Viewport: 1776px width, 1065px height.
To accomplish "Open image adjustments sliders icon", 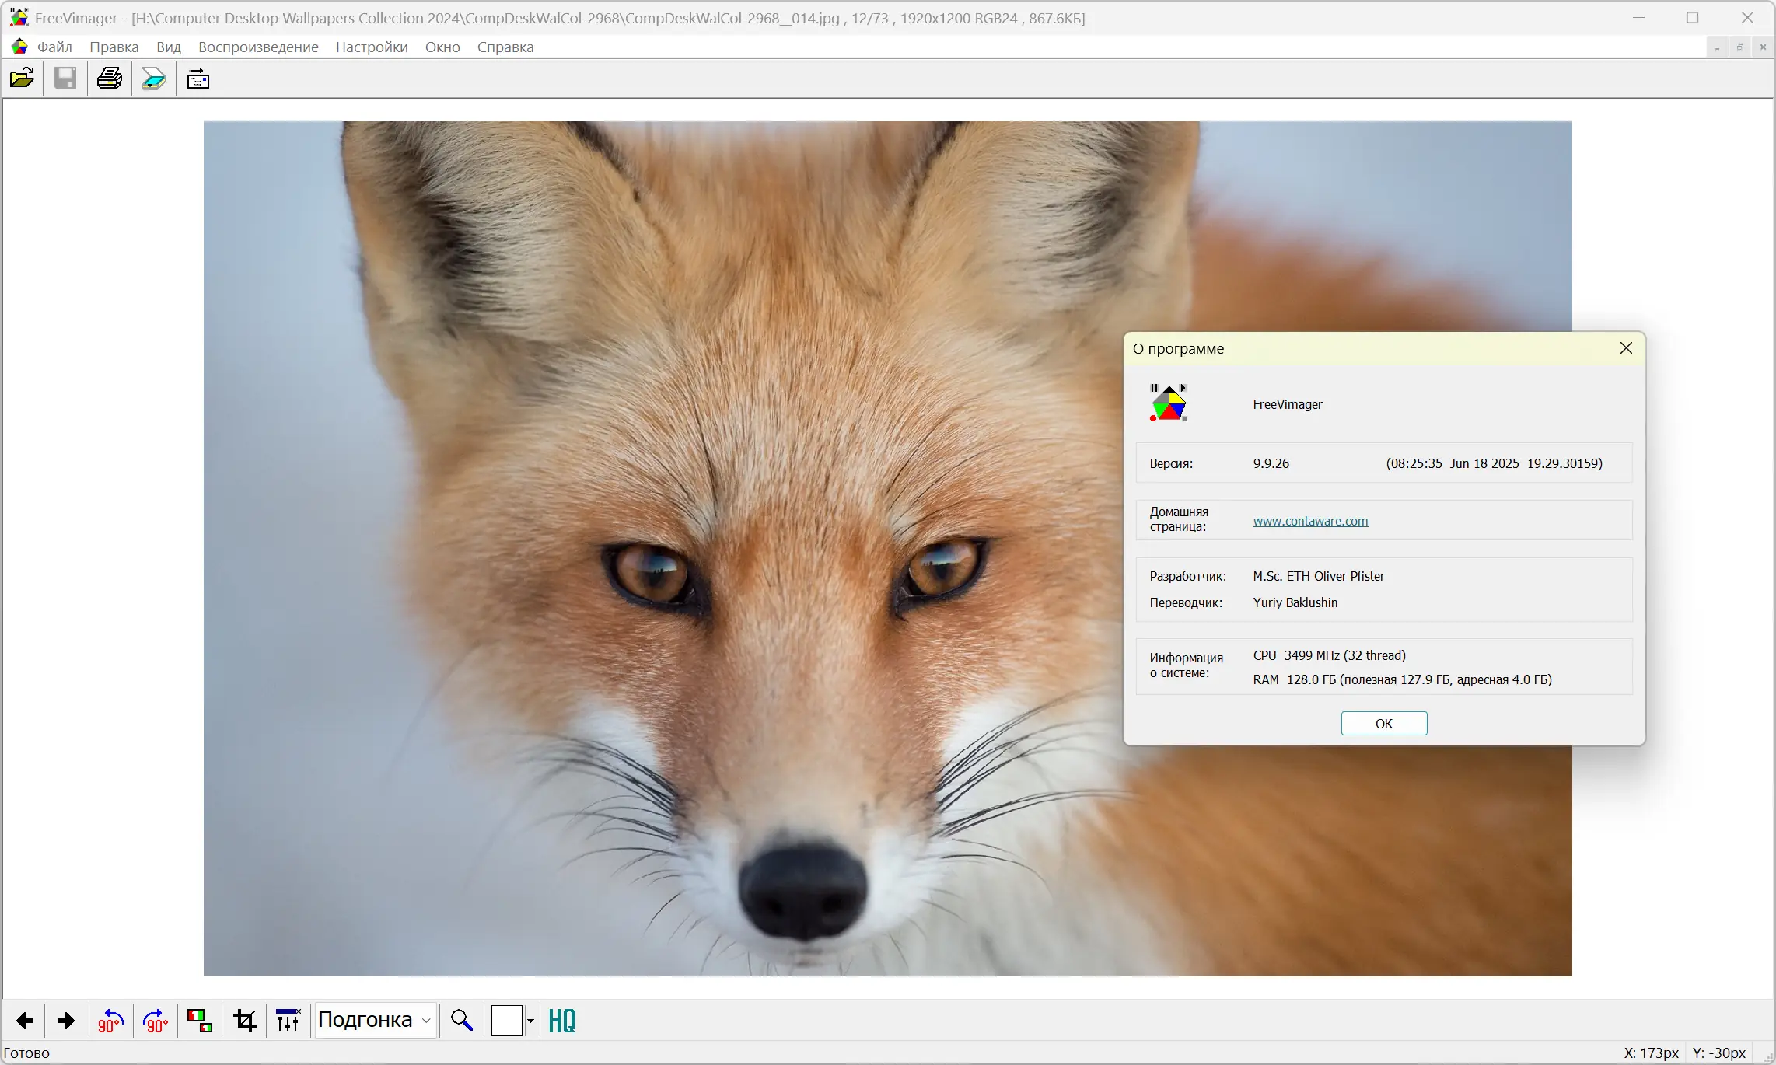I will [288, 1021].
